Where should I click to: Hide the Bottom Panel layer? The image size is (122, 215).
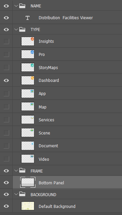click(6, 183)
